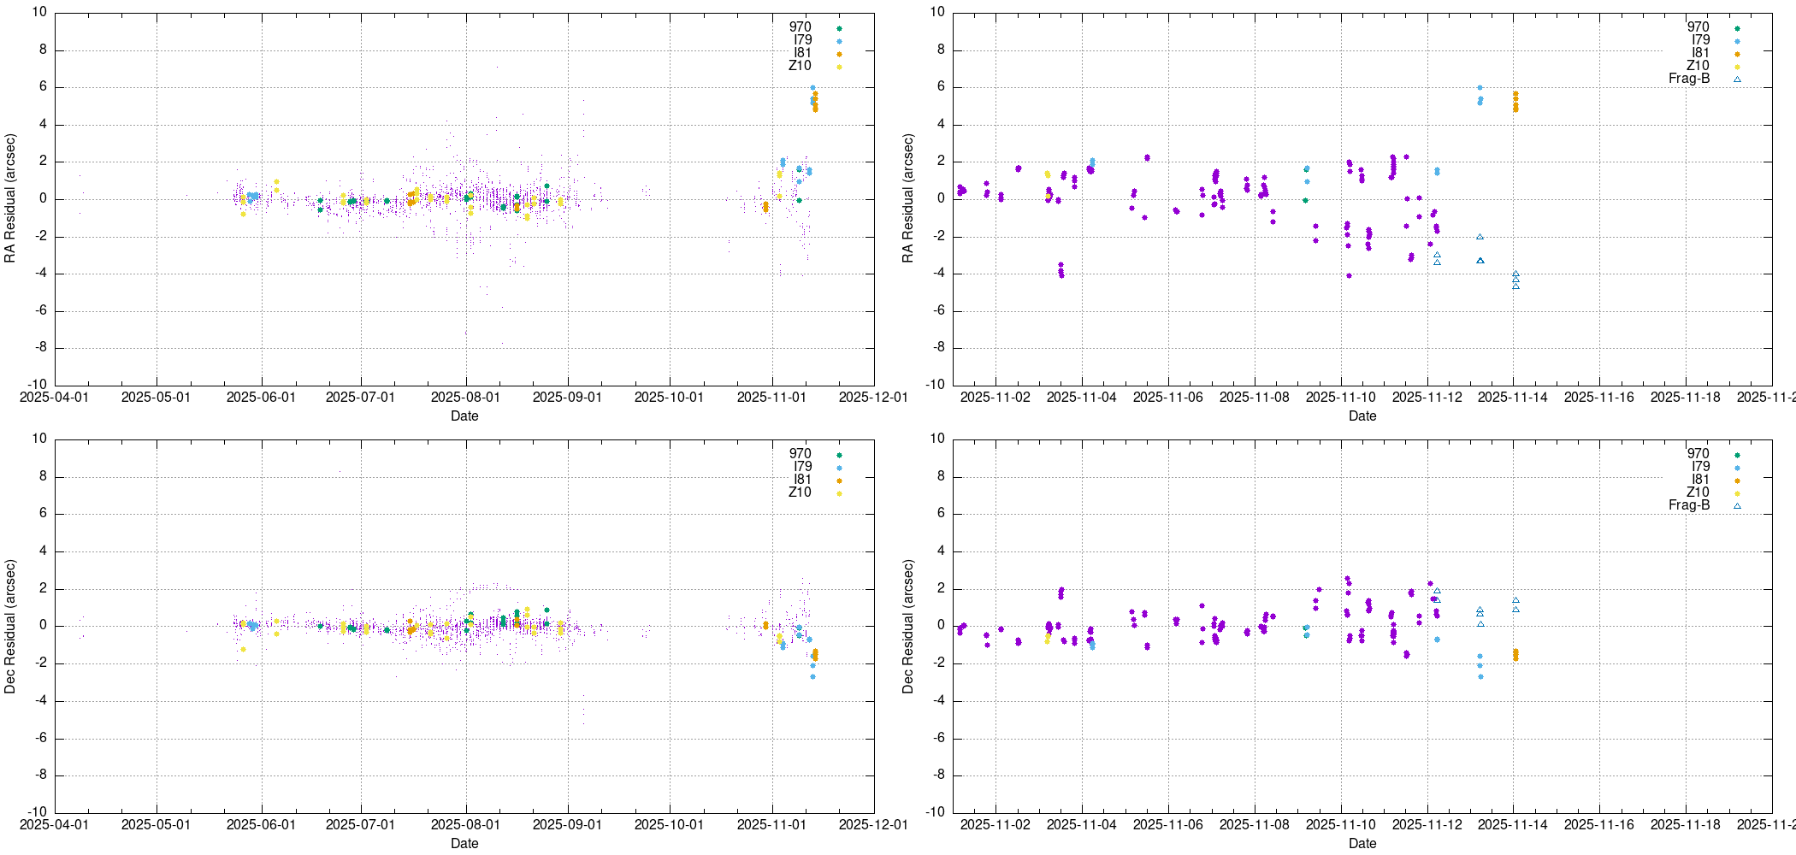Click the Z10 yellow legend swatch in top-left plot

pos(839,67)
